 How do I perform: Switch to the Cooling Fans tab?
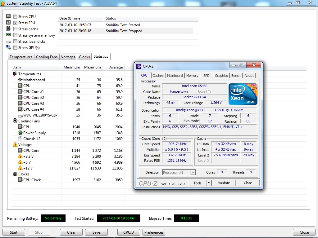(47, 57)
